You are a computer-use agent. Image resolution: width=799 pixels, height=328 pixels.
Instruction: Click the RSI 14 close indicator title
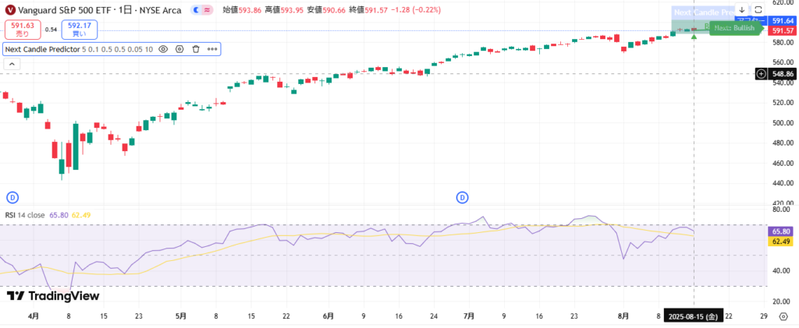[25, 215]
